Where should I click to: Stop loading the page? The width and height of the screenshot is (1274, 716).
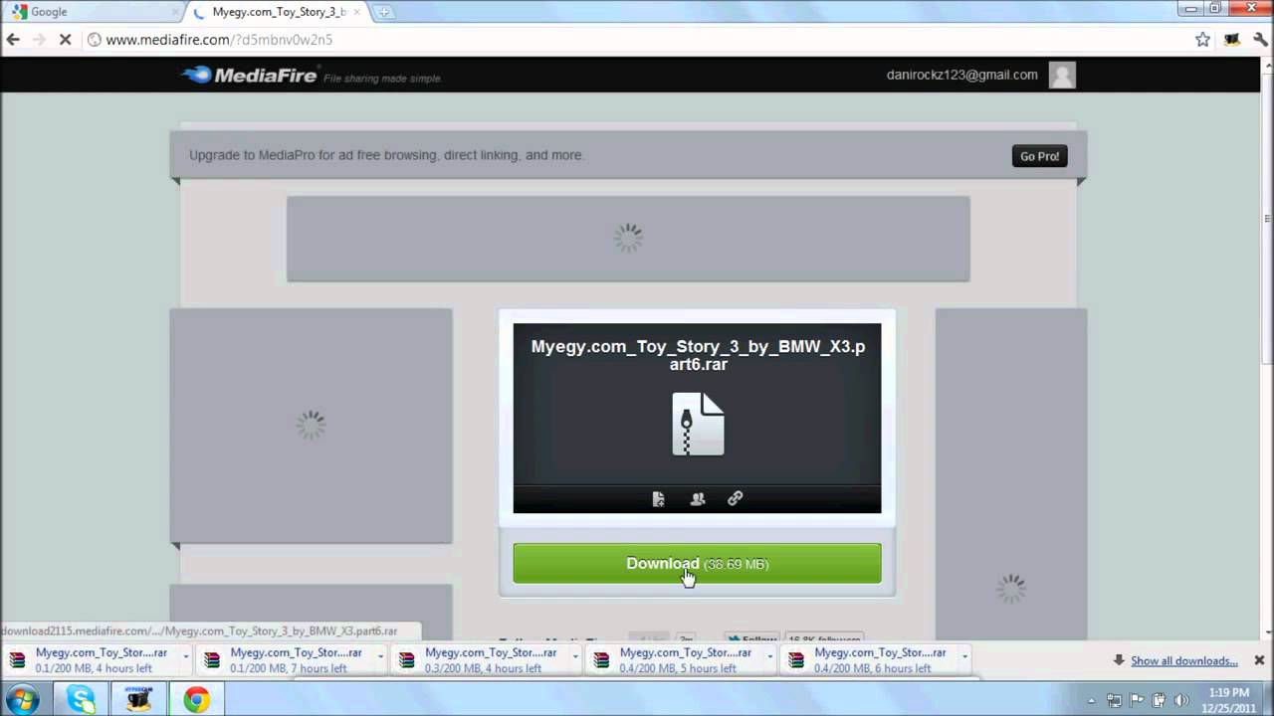tap(65, 40)
